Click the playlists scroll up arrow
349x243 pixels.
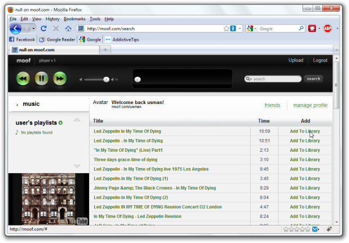point(77,120)
